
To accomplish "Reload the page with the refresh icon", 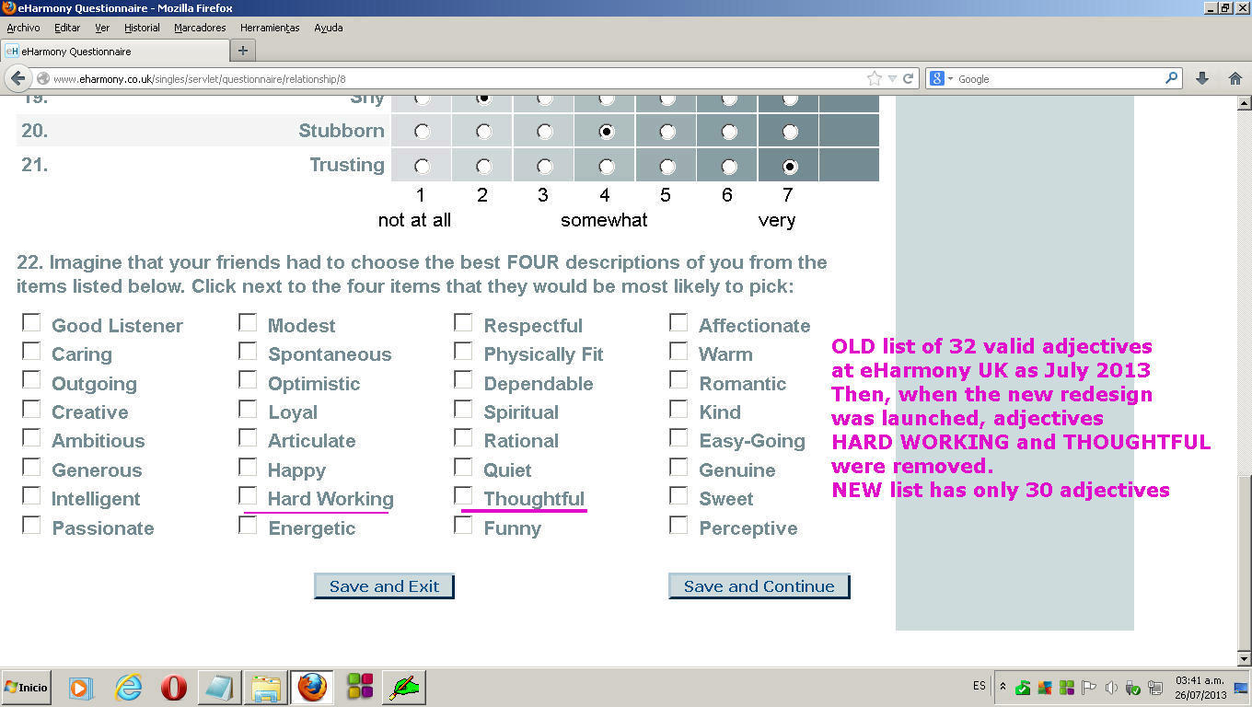I will click(x=908, y=79).
